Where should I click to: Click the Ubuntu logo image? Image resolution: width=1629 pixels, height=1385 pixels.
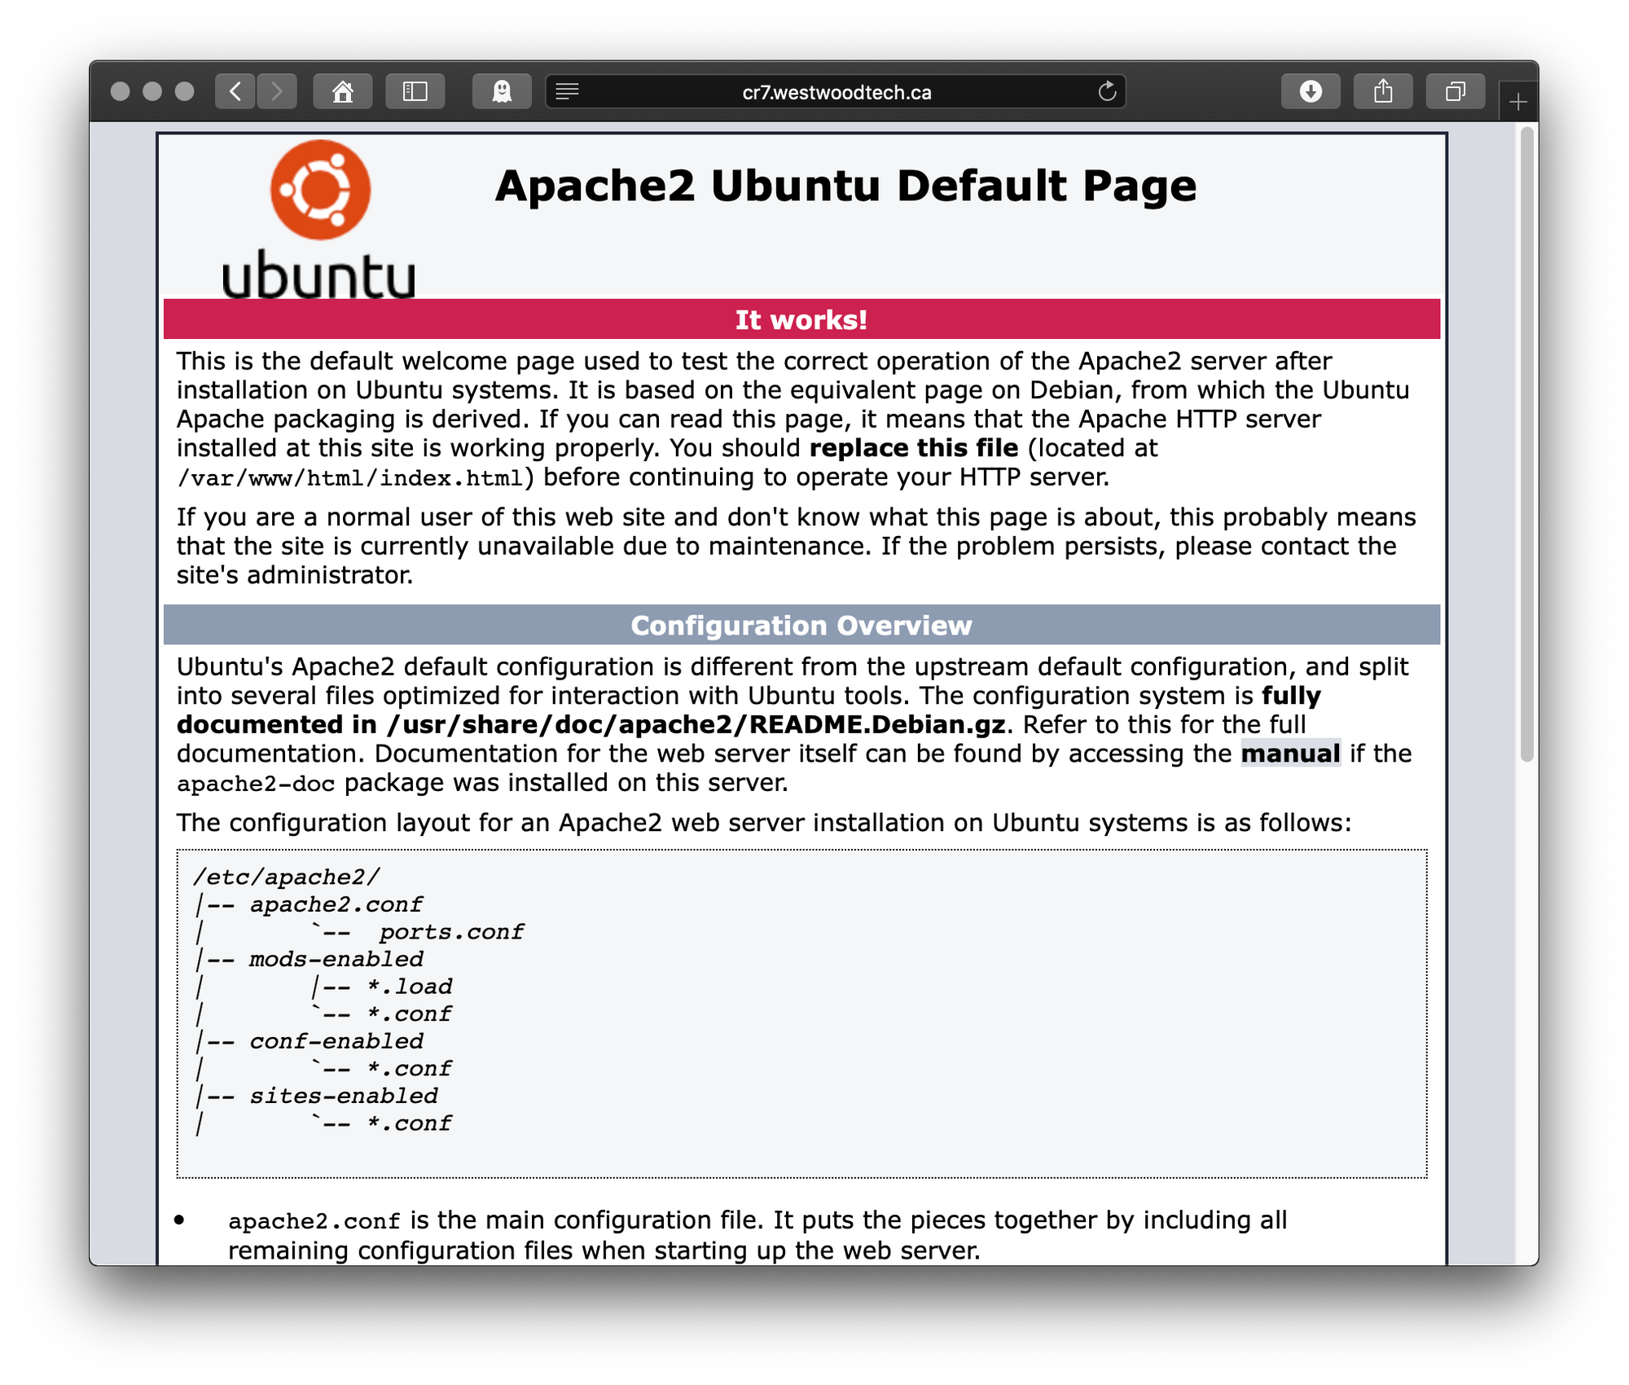[x=319, y=218]
